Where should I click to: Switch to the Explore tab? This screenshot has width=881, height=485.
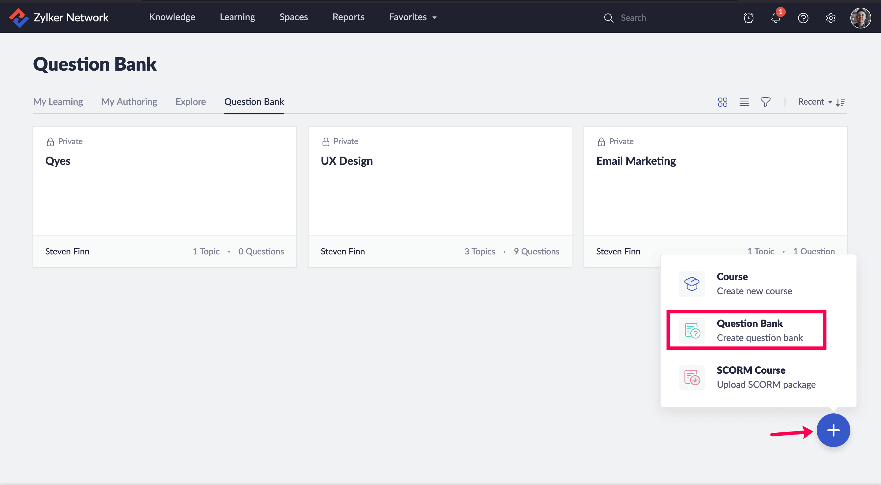pos(190,102)
